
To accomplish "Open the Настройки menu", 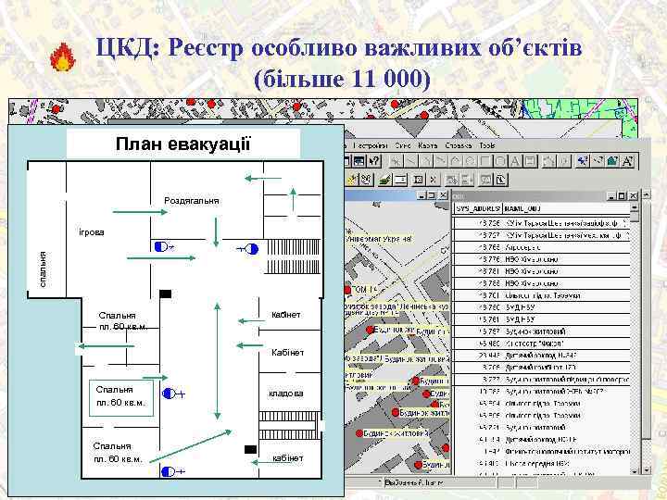I will [370, 146].
